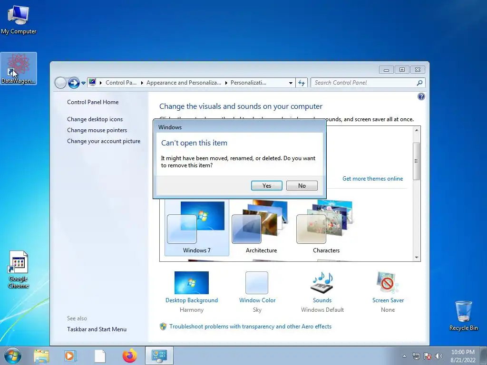Click No in the Can't open dialog
Image resolution: width=487 pixels, height=365 pixels.
(302, 186)
